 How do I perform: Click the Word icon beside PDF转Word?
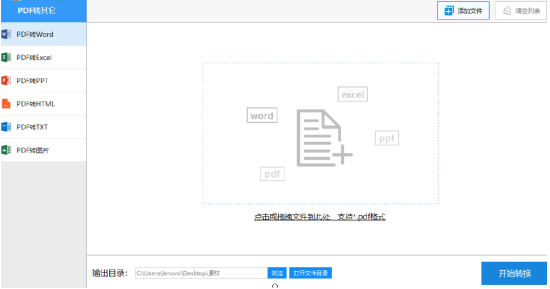tap(6, 34)
